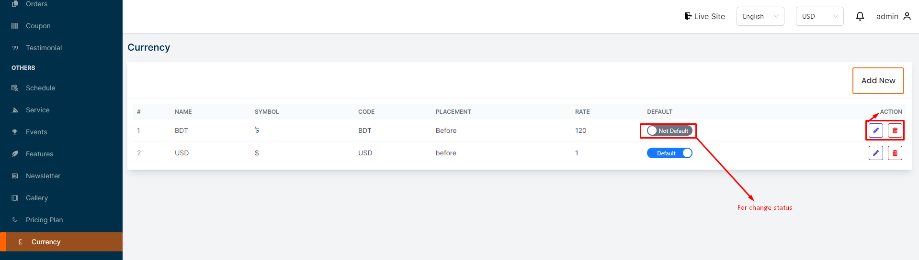Open the Live Site link
The image size is (919, 260).
[709, 16]
